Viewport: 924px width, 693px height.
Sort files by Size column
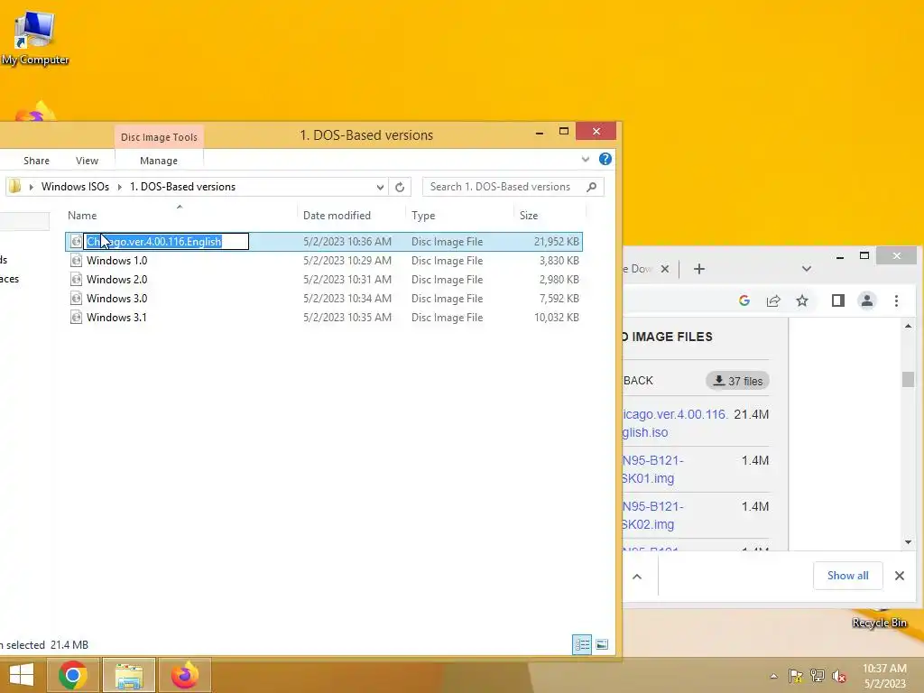(x=529, y=215)
